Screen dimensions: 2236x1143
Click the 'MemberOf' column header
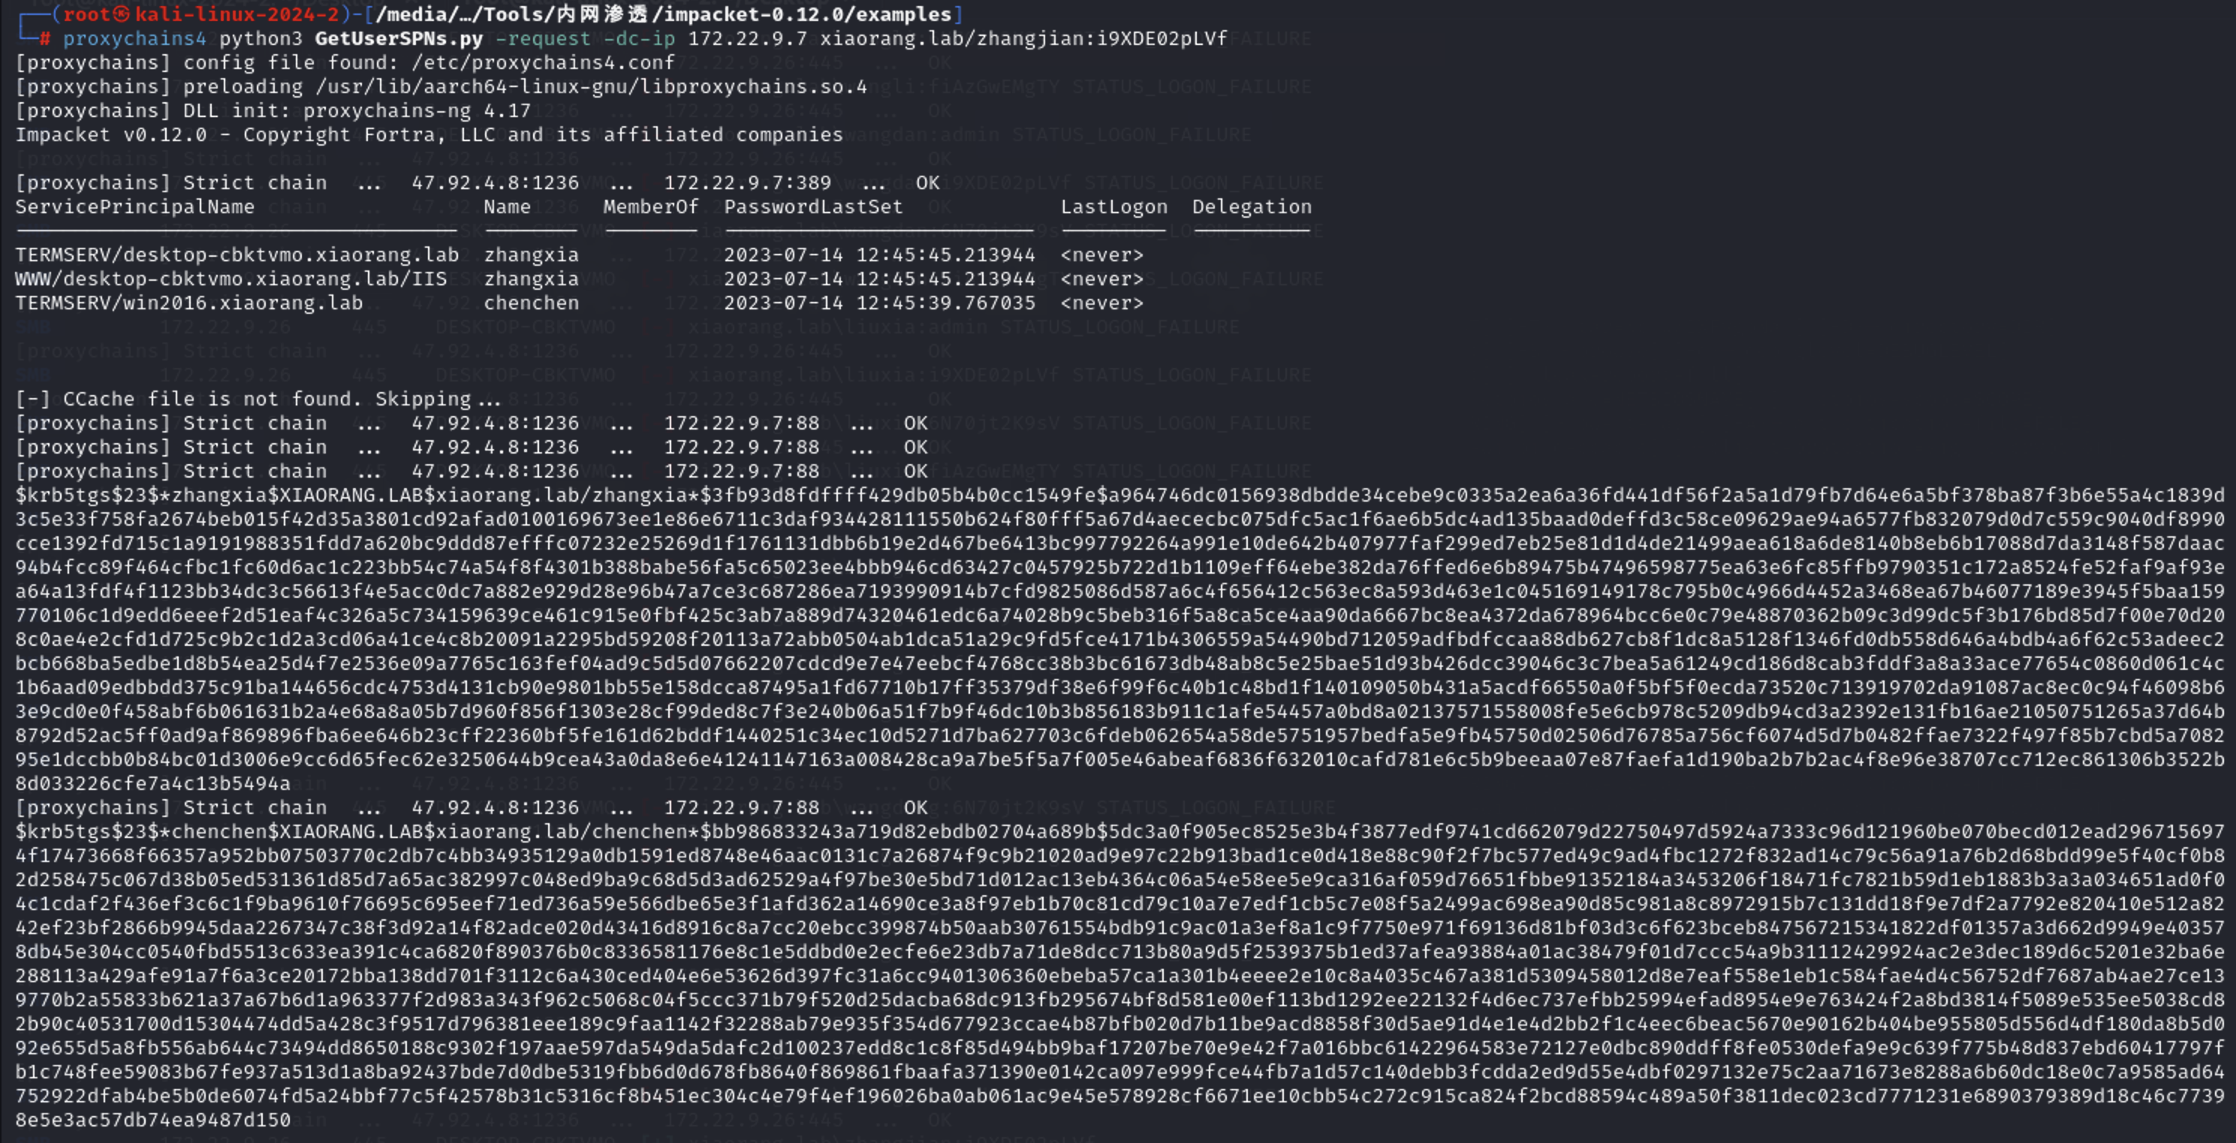651,207
